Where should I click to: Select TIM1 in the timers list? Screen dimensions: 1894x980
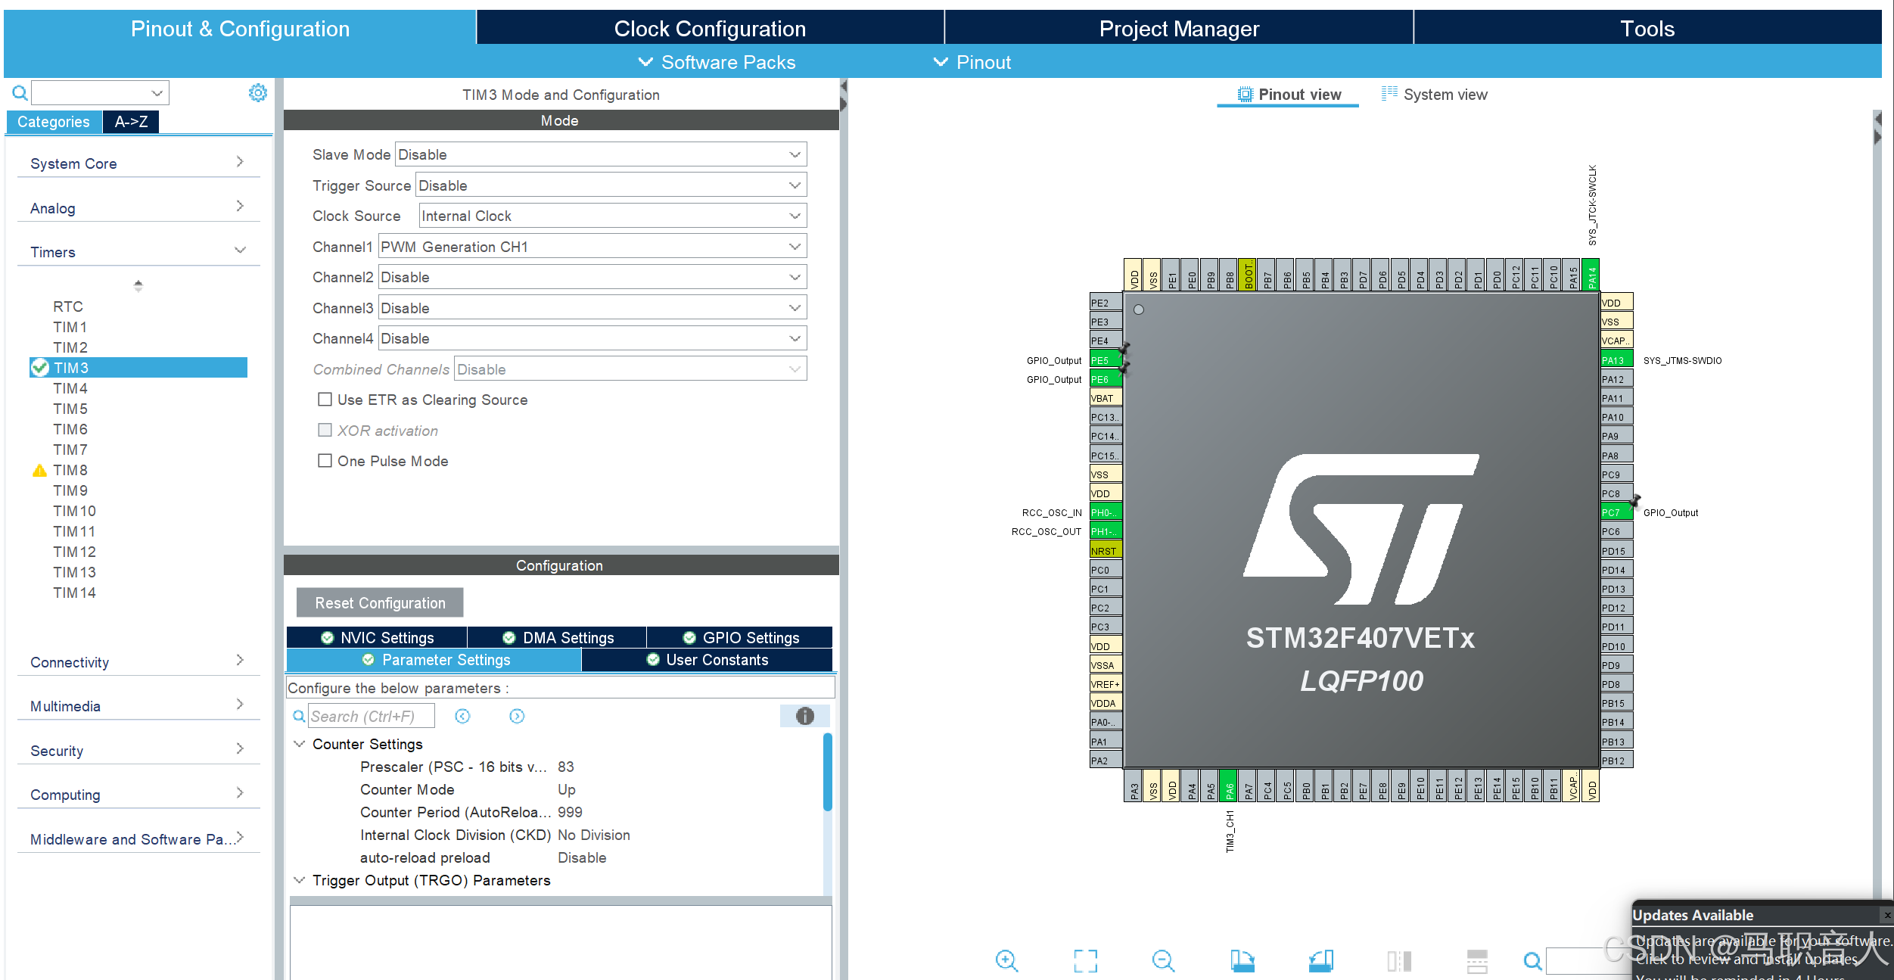(x=70, y=327)
